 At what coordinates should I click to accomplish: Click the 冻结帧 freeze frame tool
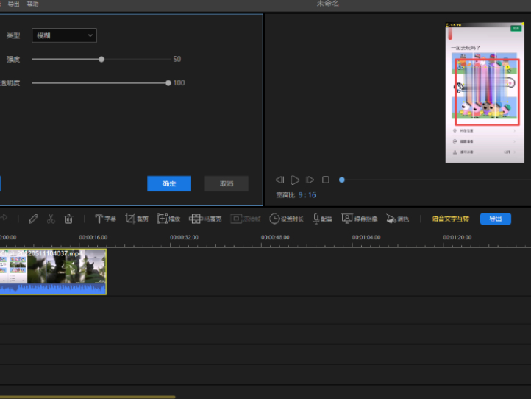(246, 219)
